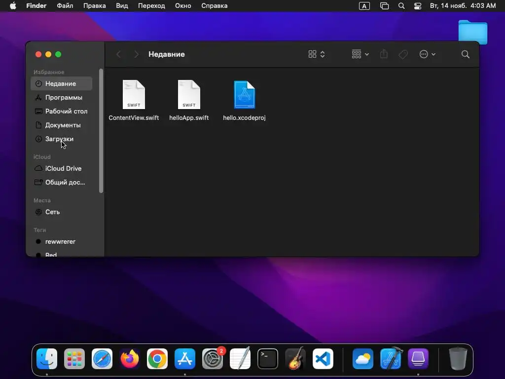Open the Trash in the Dock
The width and height of the screenshot is (505, 379).
coord(458,359)
